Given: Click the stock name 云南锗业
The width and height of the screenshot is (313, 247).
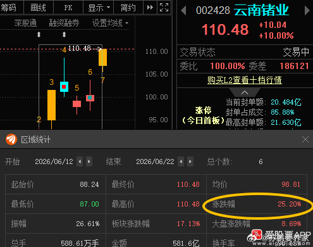Looking at the screenshot, I should click(261, 10).
